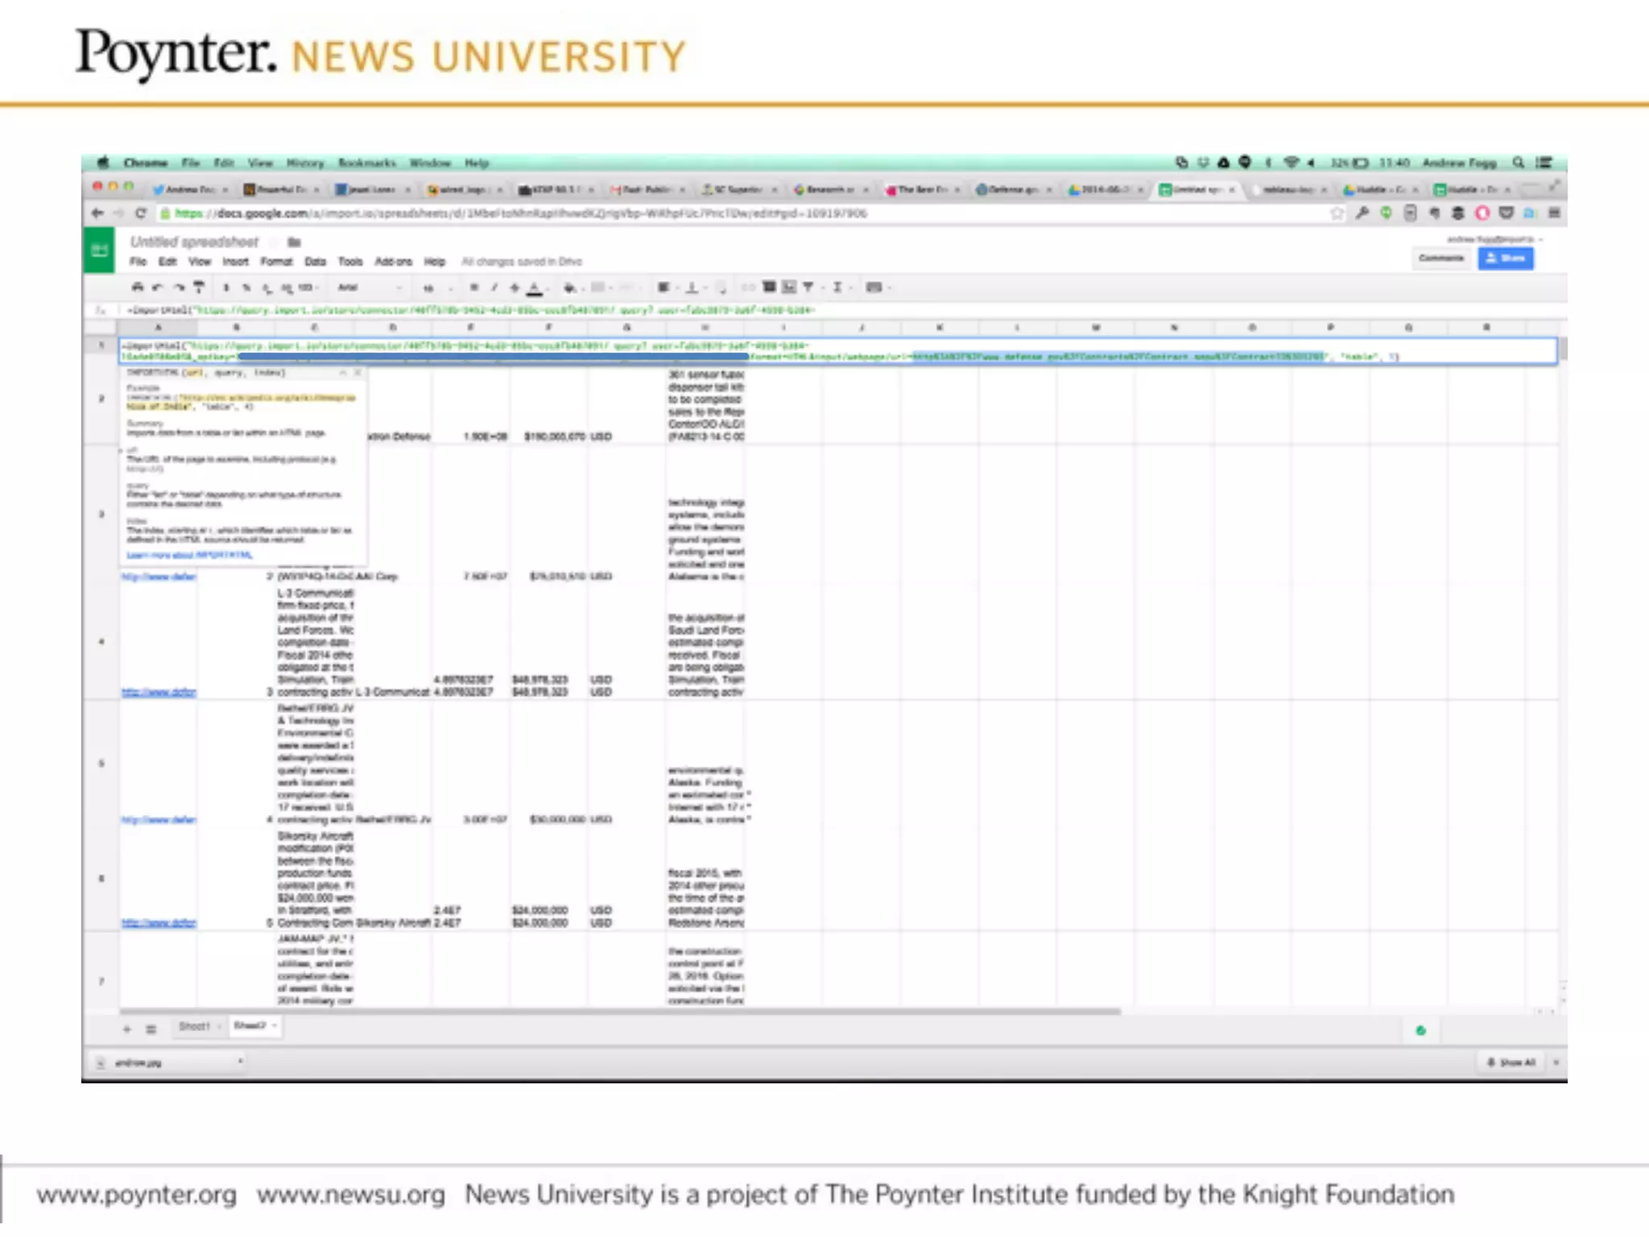Click the filter funnel icon

(808, 288)
